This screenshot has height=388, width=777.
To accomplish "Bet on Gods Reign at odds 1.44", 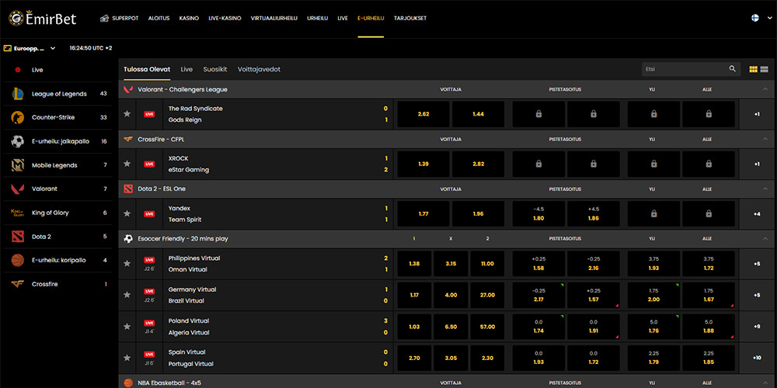I will tap(478, 114).
